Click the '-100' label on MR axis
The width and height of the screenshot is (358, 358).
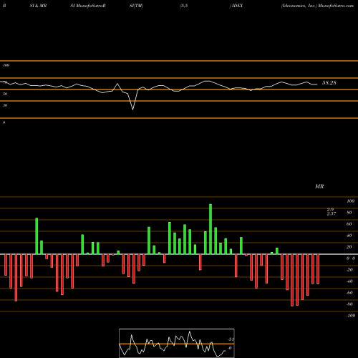(x=351, y=316)
